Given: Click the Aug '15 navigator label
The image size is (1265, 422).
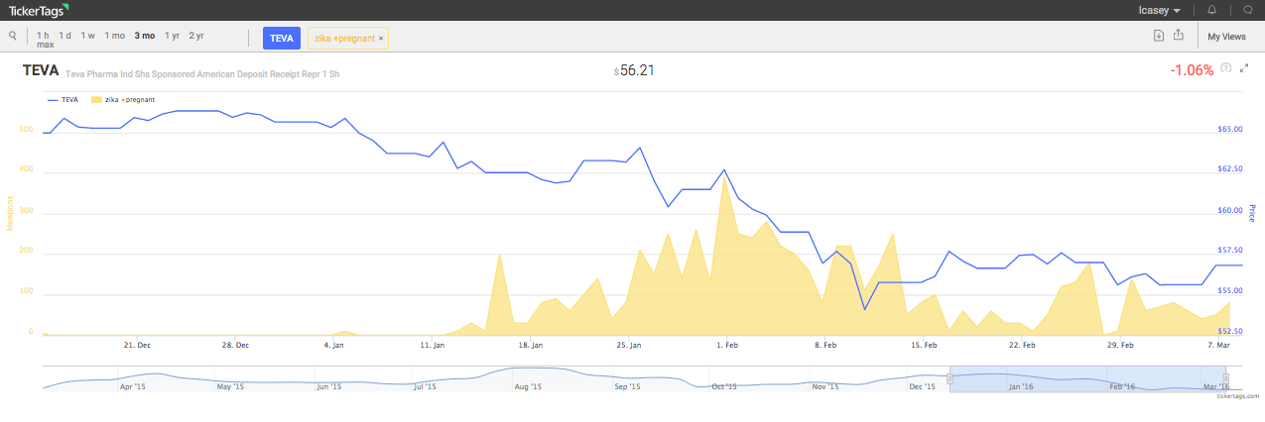Looking at the screenshot, I should click(529, 386).
